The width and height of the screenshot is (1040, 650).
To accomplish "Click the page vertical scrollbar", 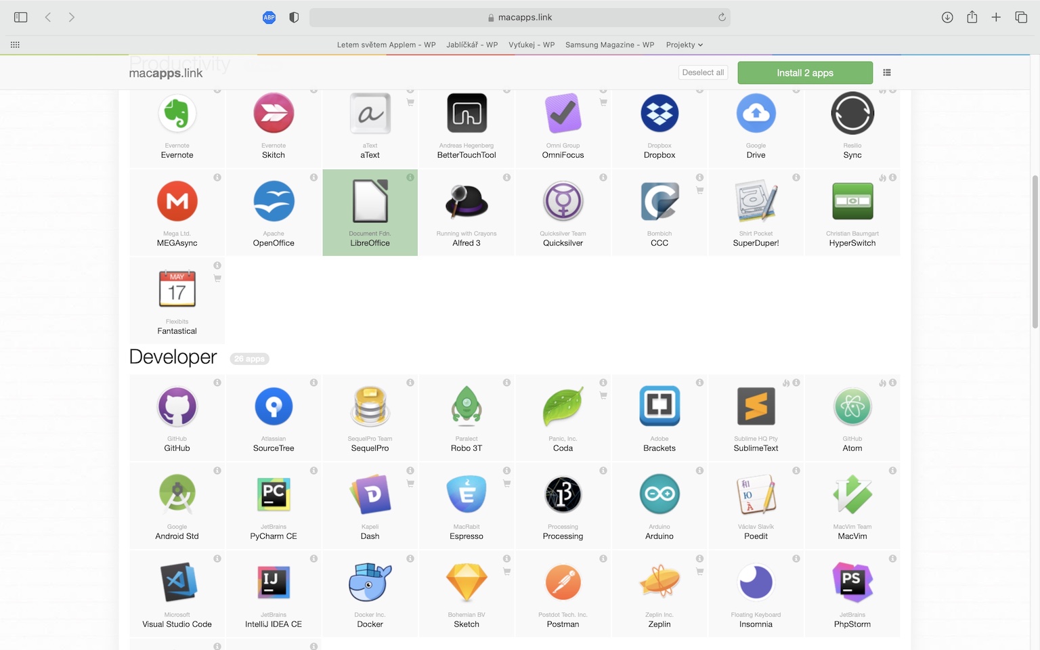I will click(1035, 252).
